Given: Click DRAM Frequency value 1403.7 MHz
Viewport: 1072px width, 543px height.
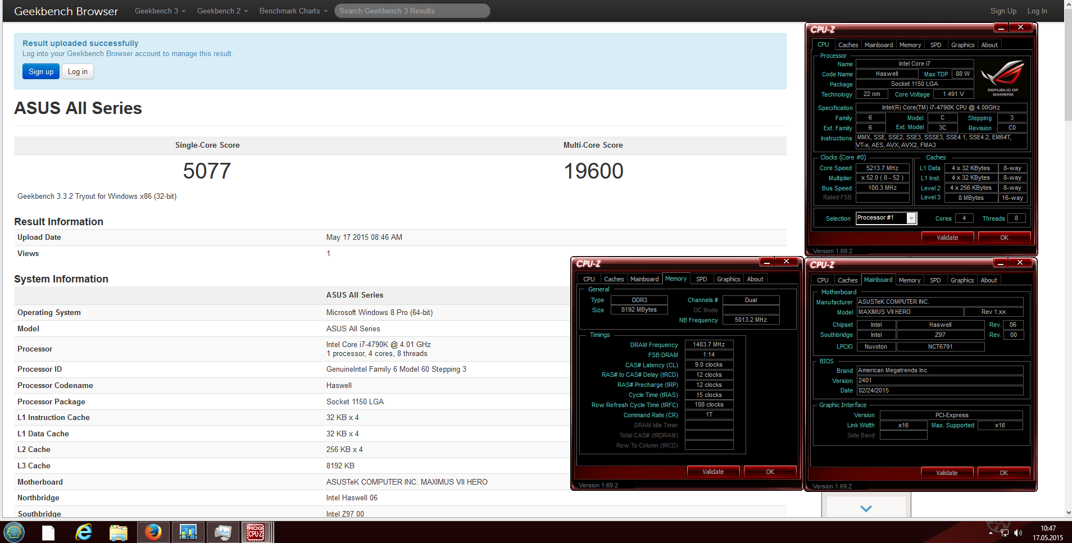Looking at the screenshot, I should pos(708,344).
